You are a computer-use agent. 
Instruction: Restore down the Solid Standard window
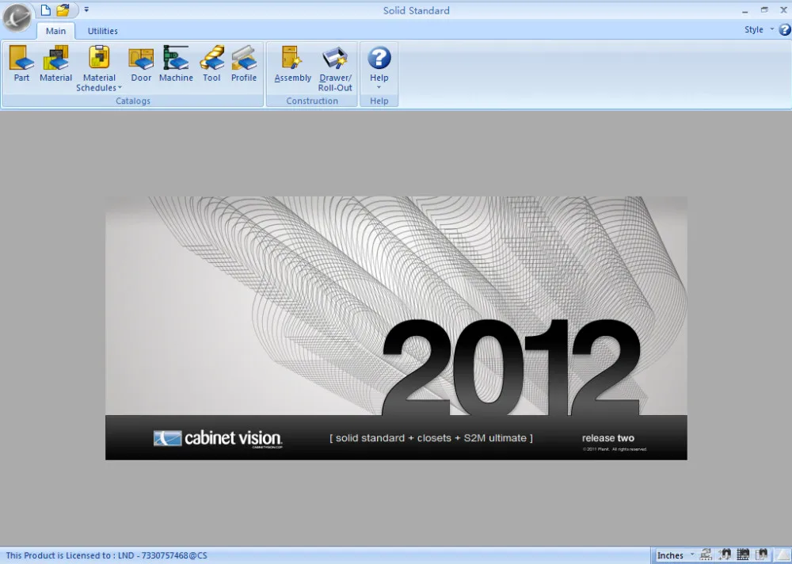coord(764,10)
